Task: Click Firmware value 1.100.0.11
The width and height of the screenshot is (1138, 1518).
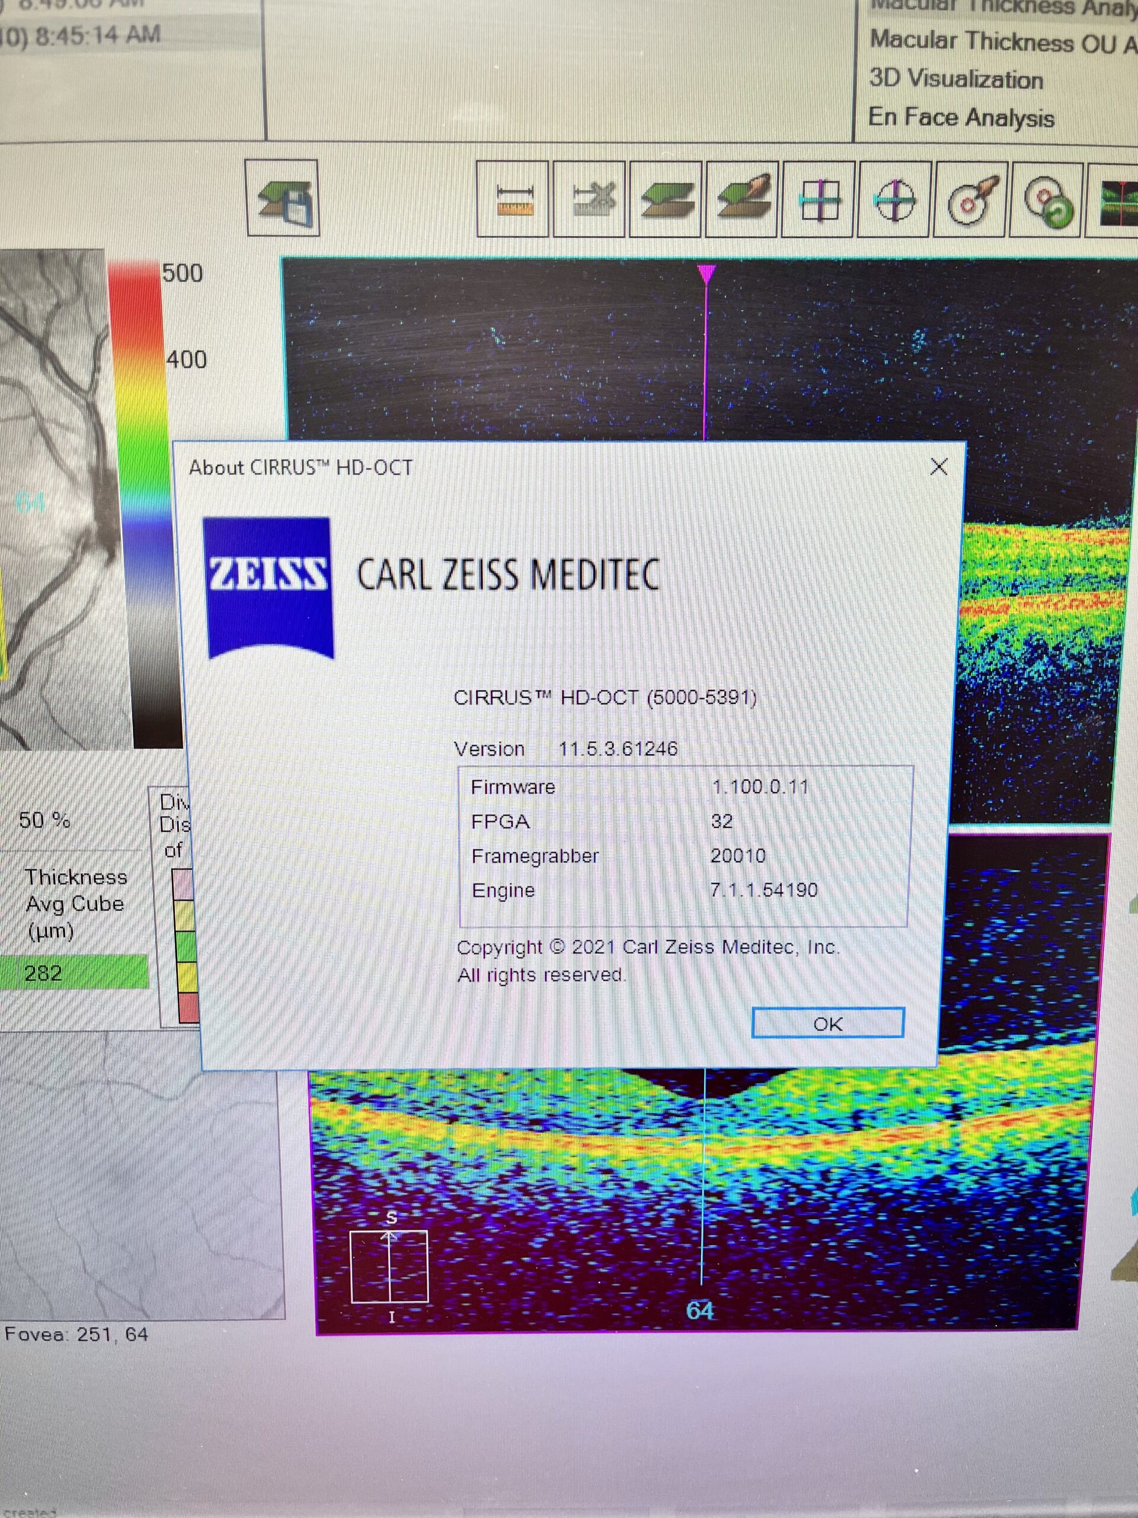Action: tap(760, 786)
